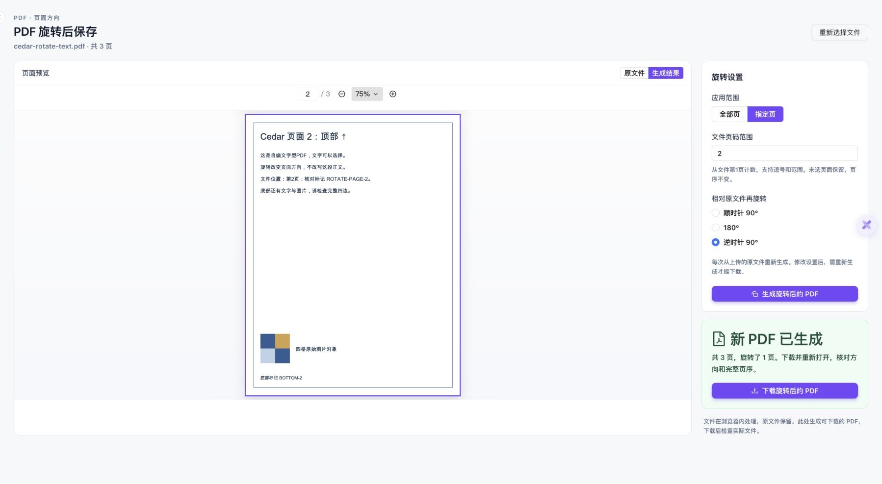Select the 顺时针 90° rotation option
Viewport: 882px width, 484px height.
(x=716, y=213)
